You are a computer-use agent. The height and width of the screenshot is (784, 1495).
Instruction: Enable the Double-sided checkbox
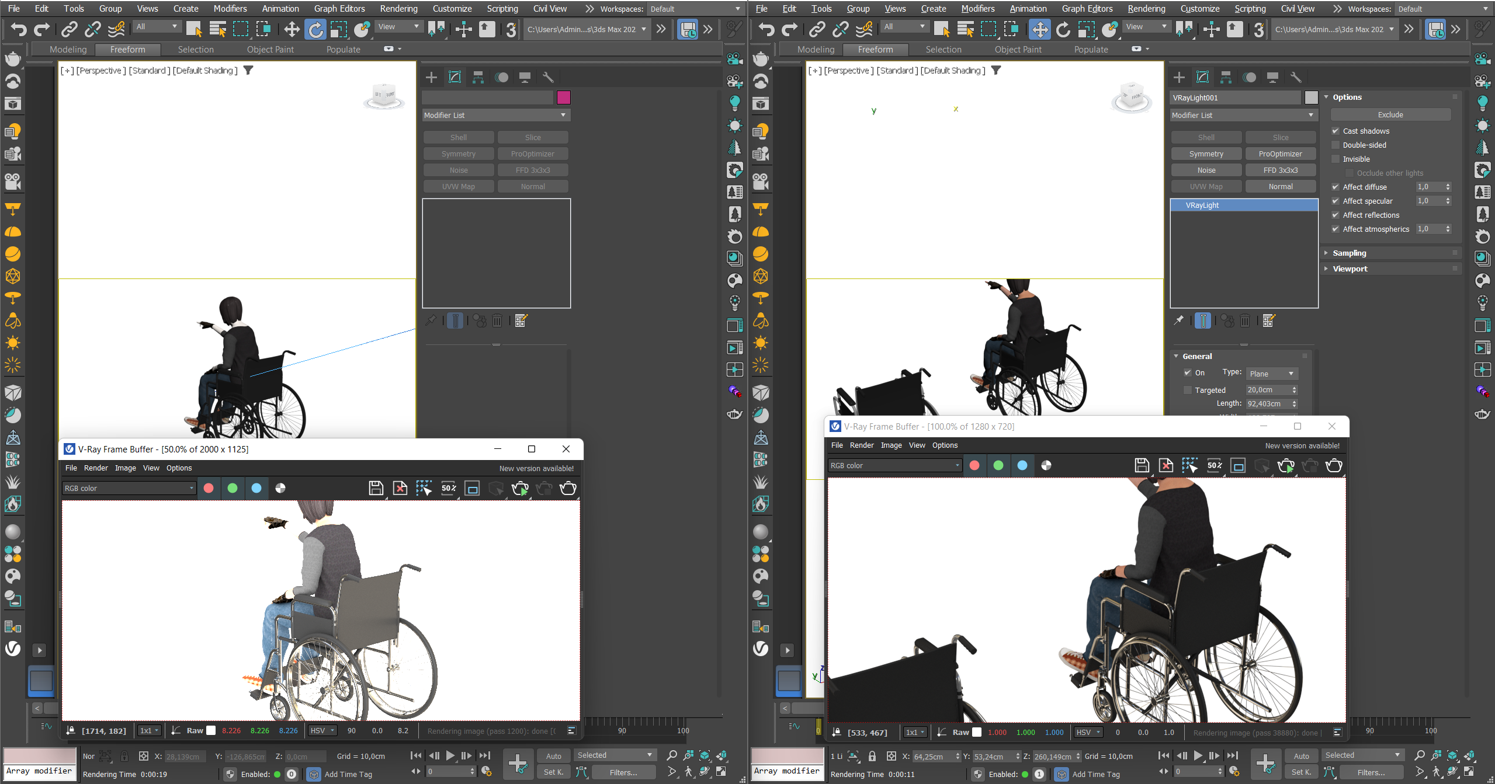coord(1336,145)
